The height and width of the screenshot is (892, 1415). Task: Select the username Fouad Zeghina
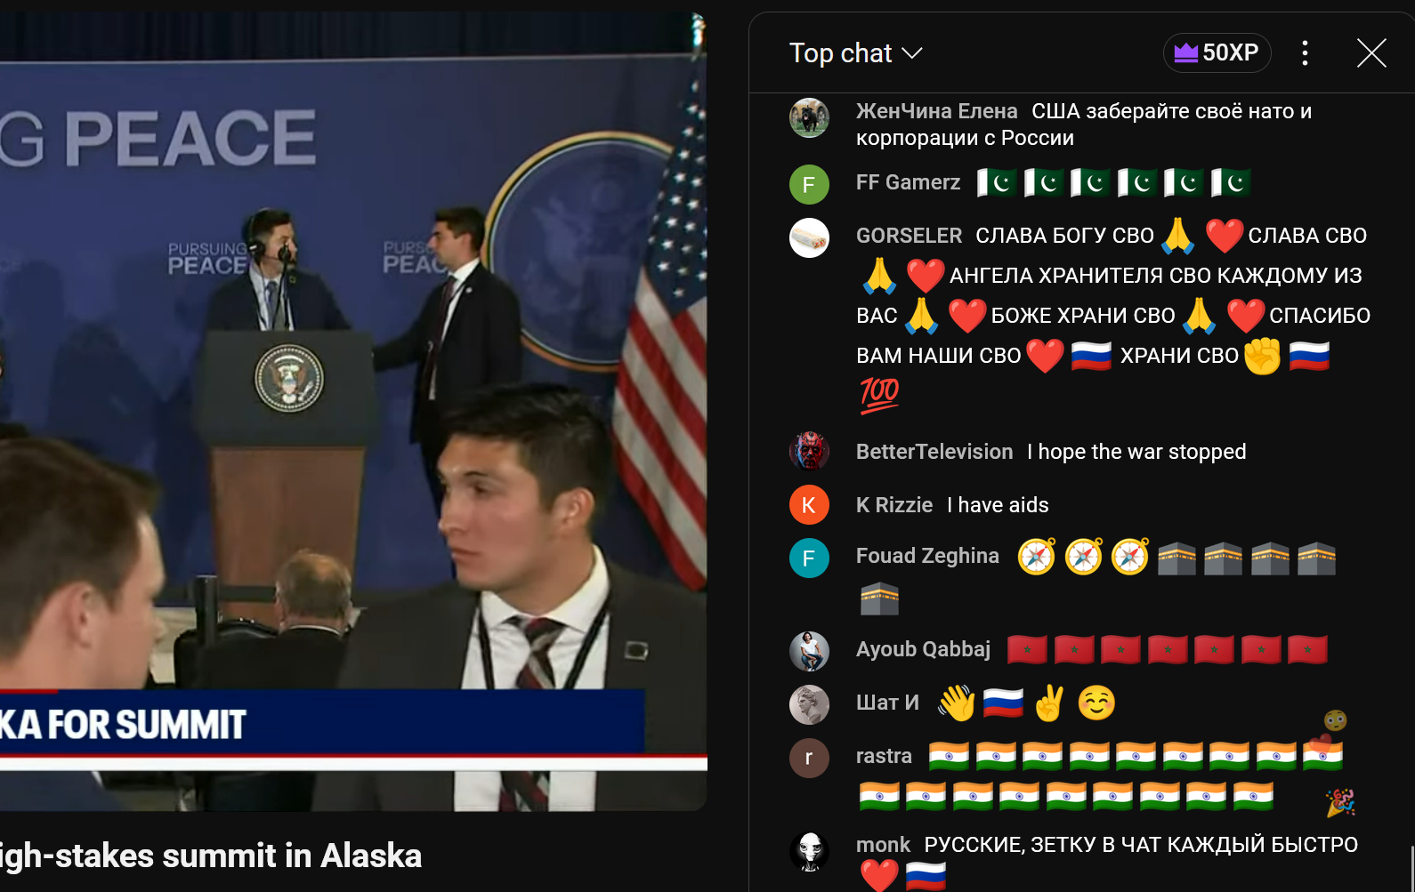(x=927, y=556)
